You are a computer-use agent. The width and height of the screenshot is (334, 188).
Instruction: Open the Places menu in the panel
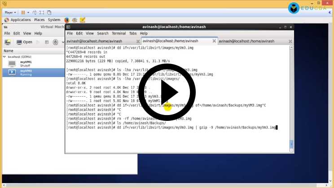click(x=40, y=20)
